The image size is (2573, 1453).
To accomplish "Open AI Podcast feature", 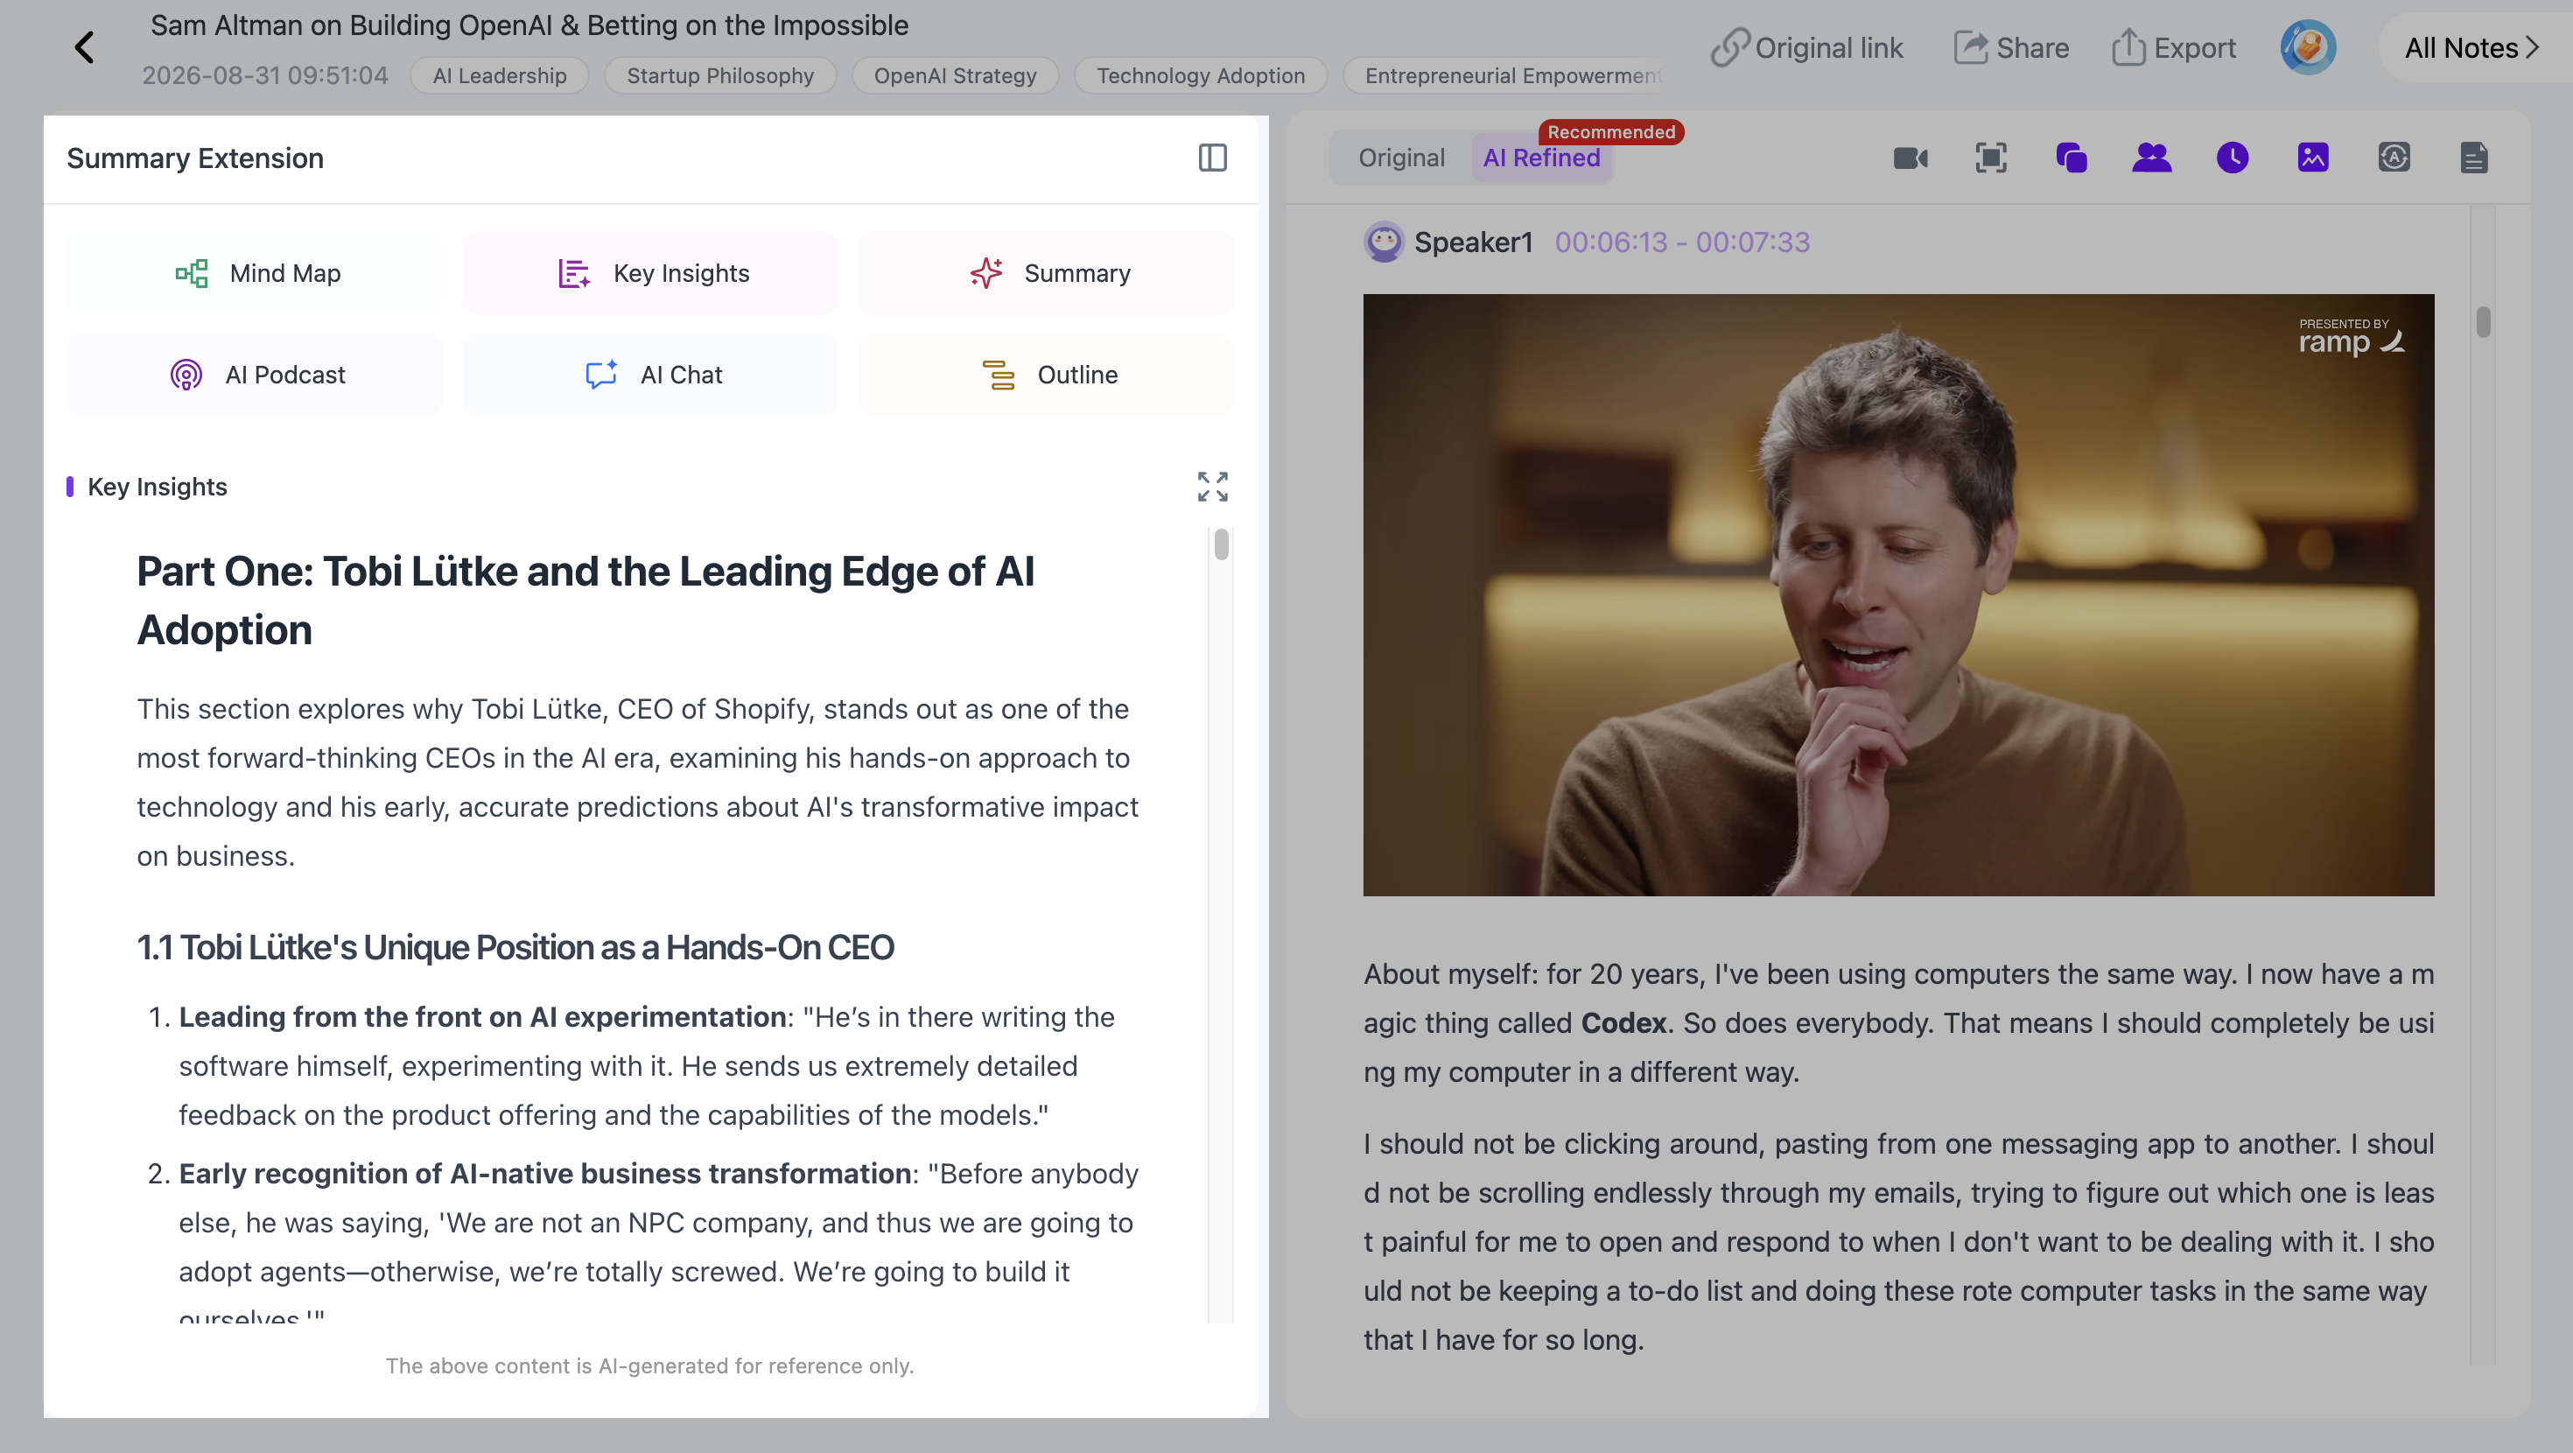I will 254,375.
